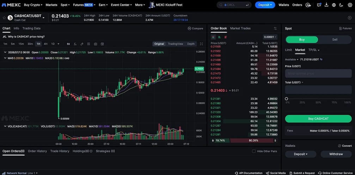Select the Buy toggle

(302, 40)
